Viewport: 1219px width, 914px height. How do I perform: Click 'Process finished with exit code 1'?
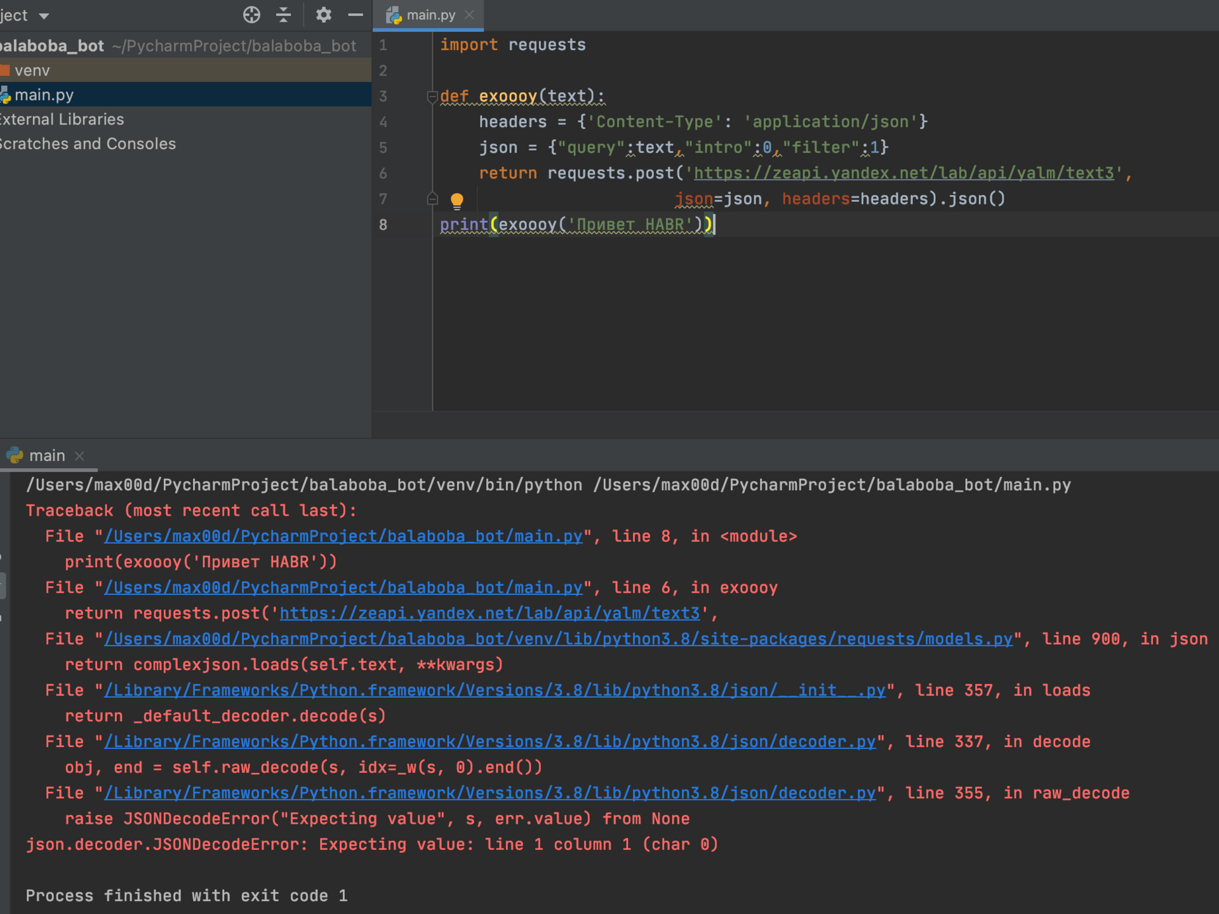[x=187, y=896]
